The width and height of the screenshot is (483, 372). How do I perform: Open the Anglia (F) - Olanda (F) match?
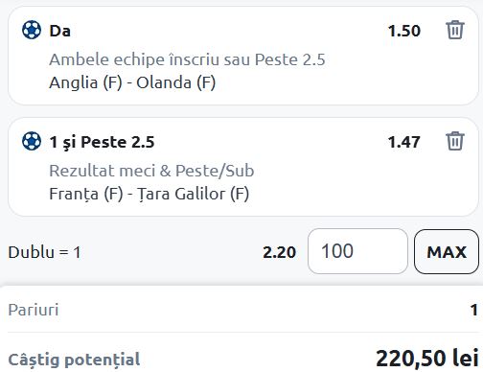tap(132, 82)
